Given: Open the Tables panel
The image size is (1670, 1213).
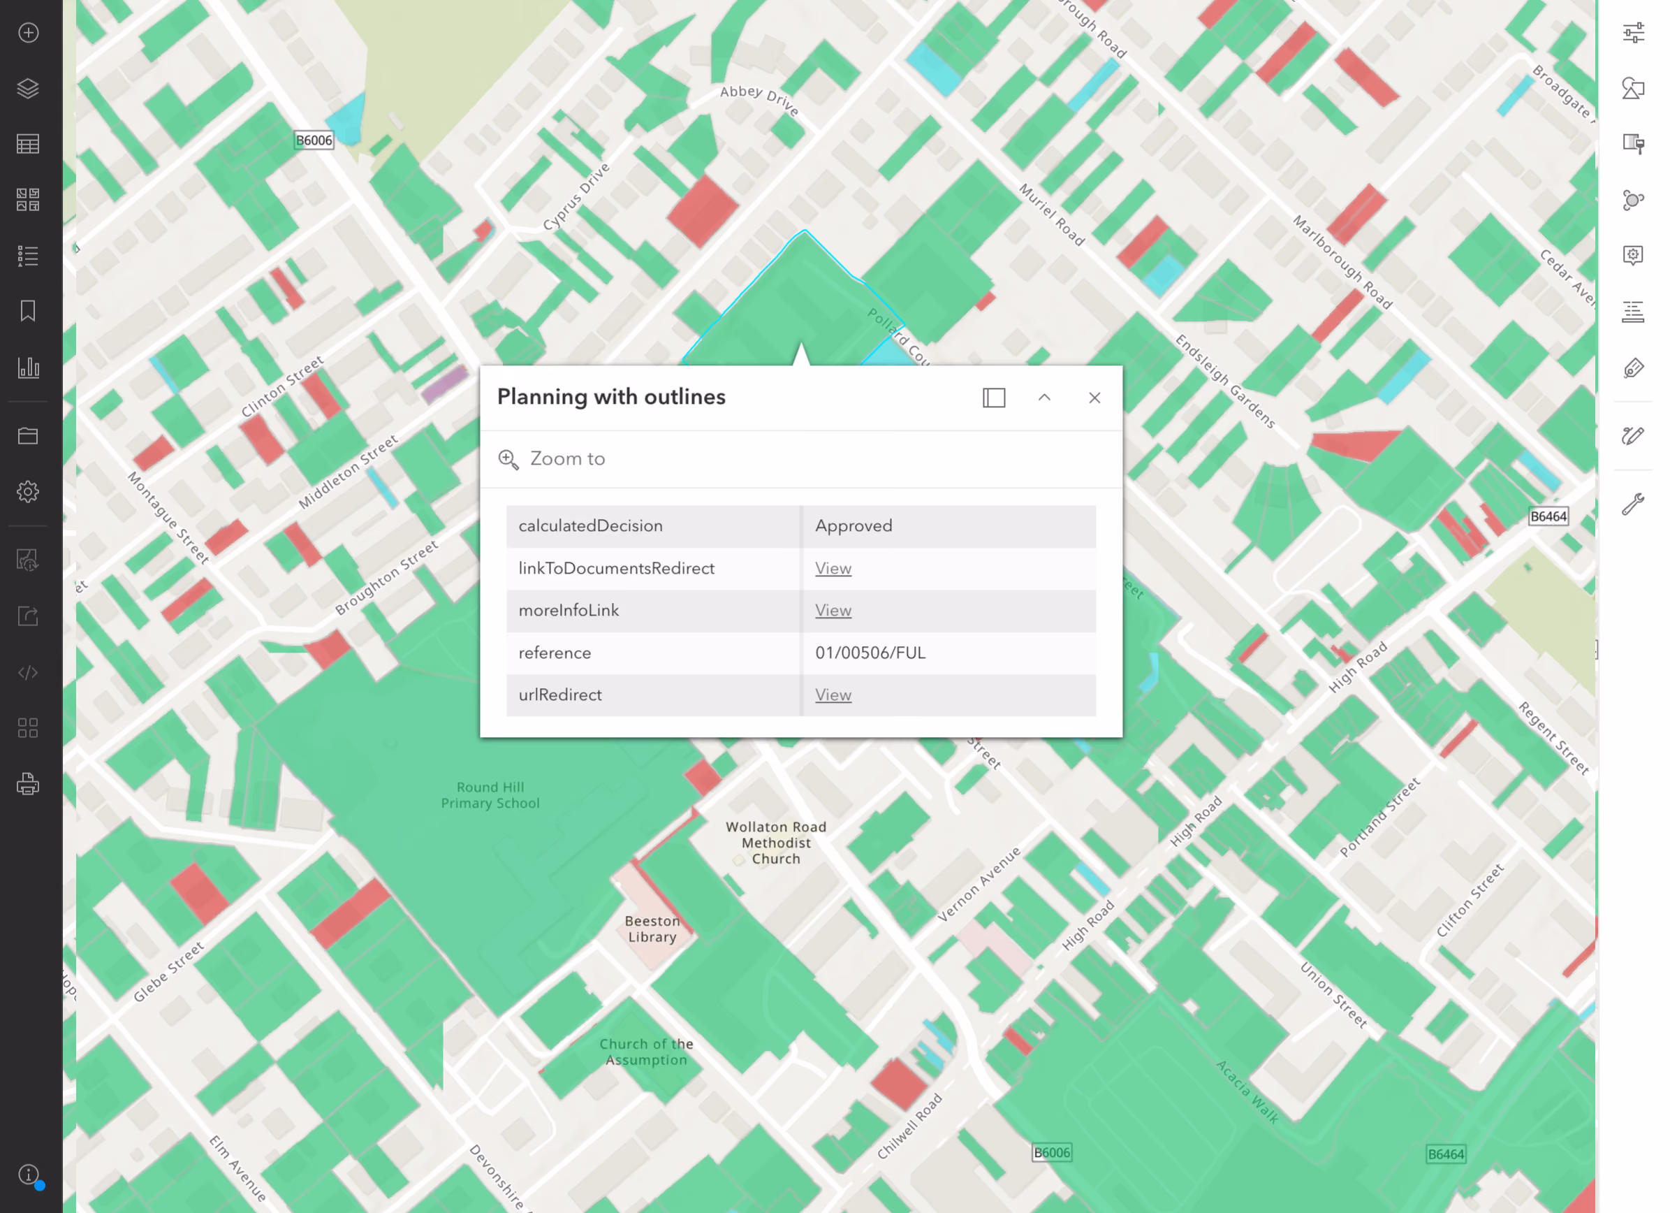Looking at the screenshot, I should coord(28,145).
